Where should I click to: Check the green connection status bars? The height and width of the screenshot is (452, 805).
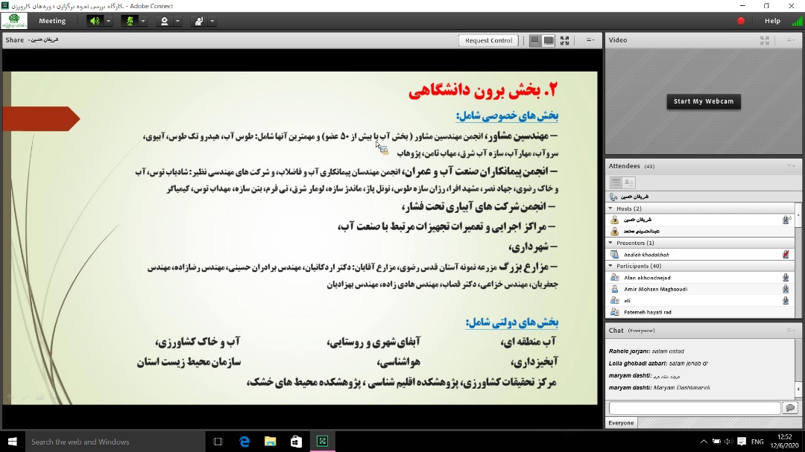[798, 21]
